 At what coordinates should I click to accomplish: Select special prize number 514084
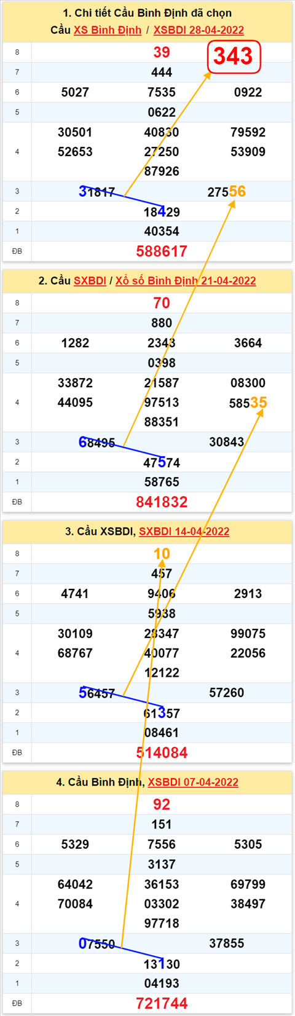(162, 753)
